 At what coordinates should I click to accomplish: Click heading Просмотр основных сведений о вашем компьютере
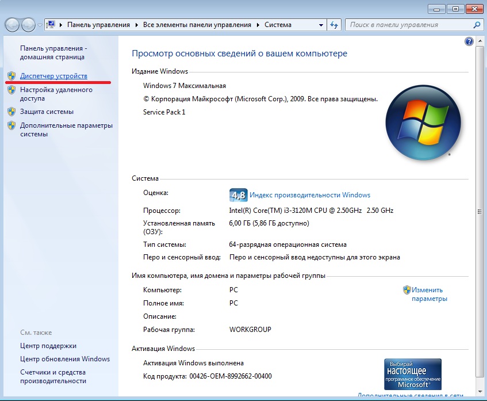(239, 54)
